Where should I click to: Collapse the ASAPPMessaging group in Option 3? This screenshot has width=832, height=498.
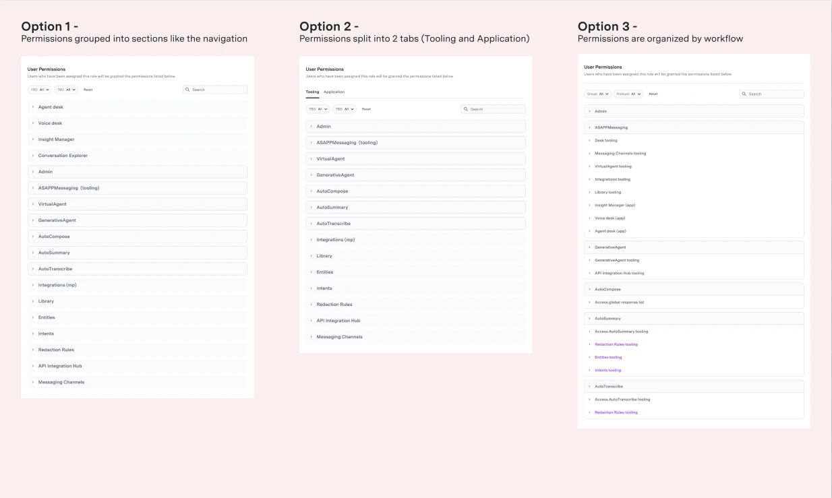point(694,127)
